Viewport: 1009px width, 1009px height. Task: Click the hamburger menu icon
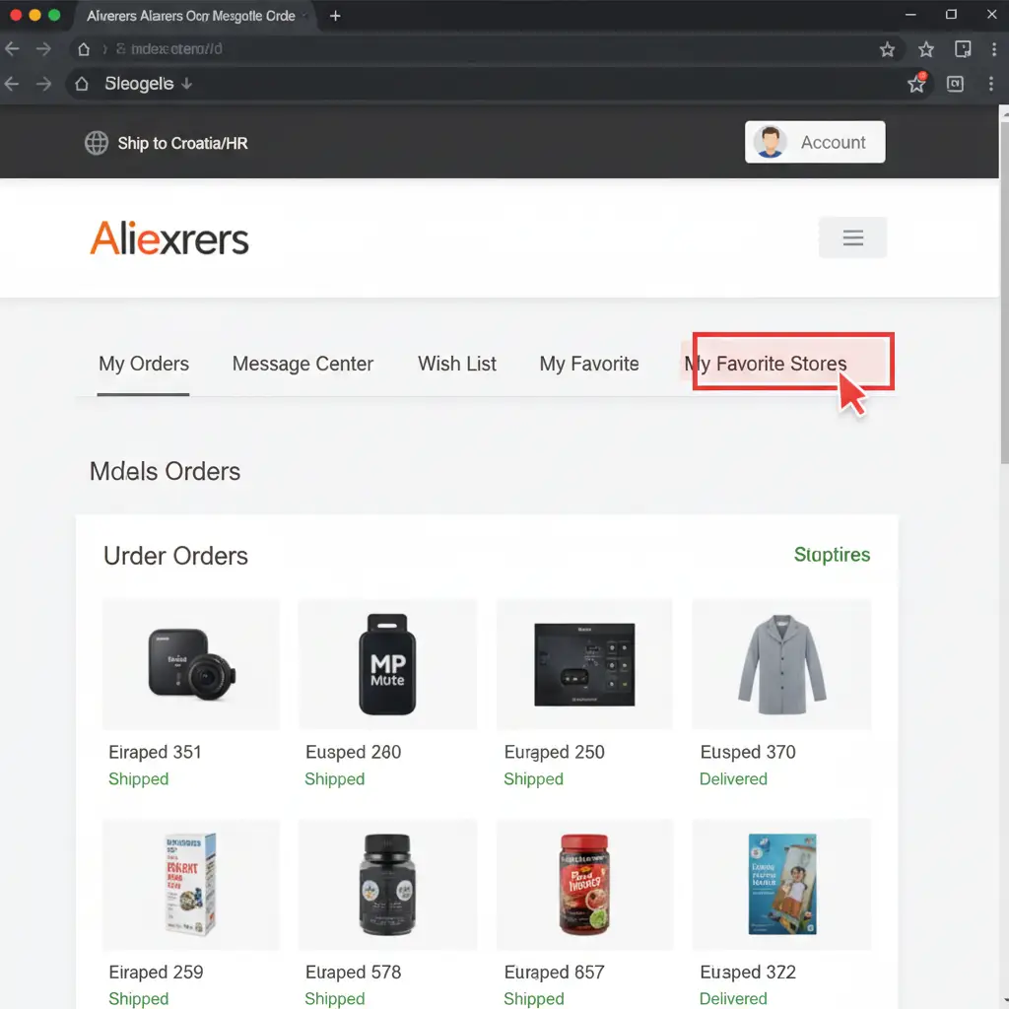coord(852,238)
